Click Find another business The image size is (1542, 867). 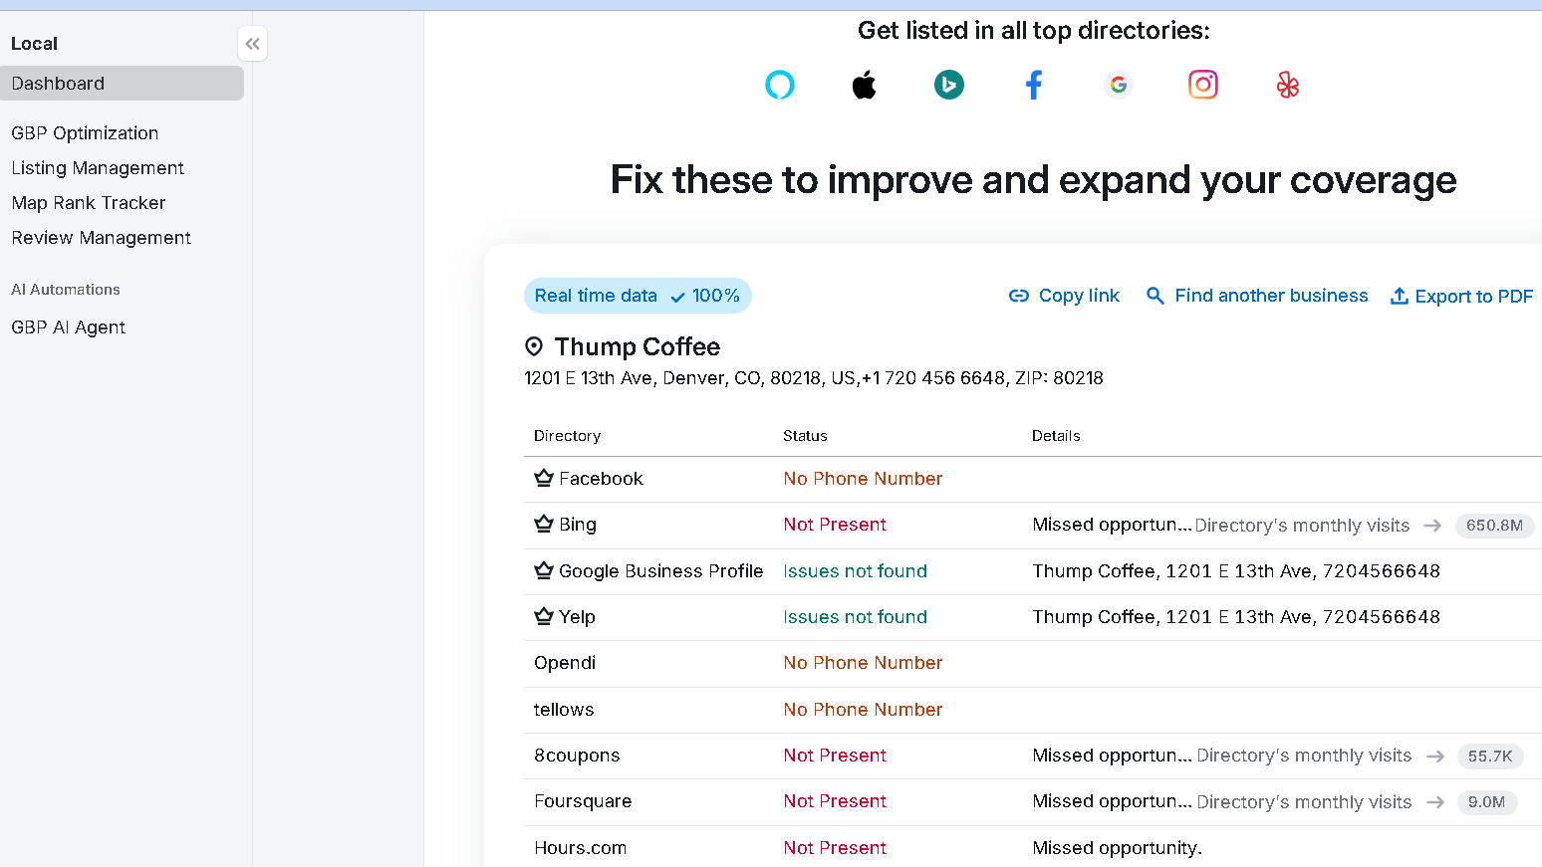pyautogui.click(x=1257, y=296)
